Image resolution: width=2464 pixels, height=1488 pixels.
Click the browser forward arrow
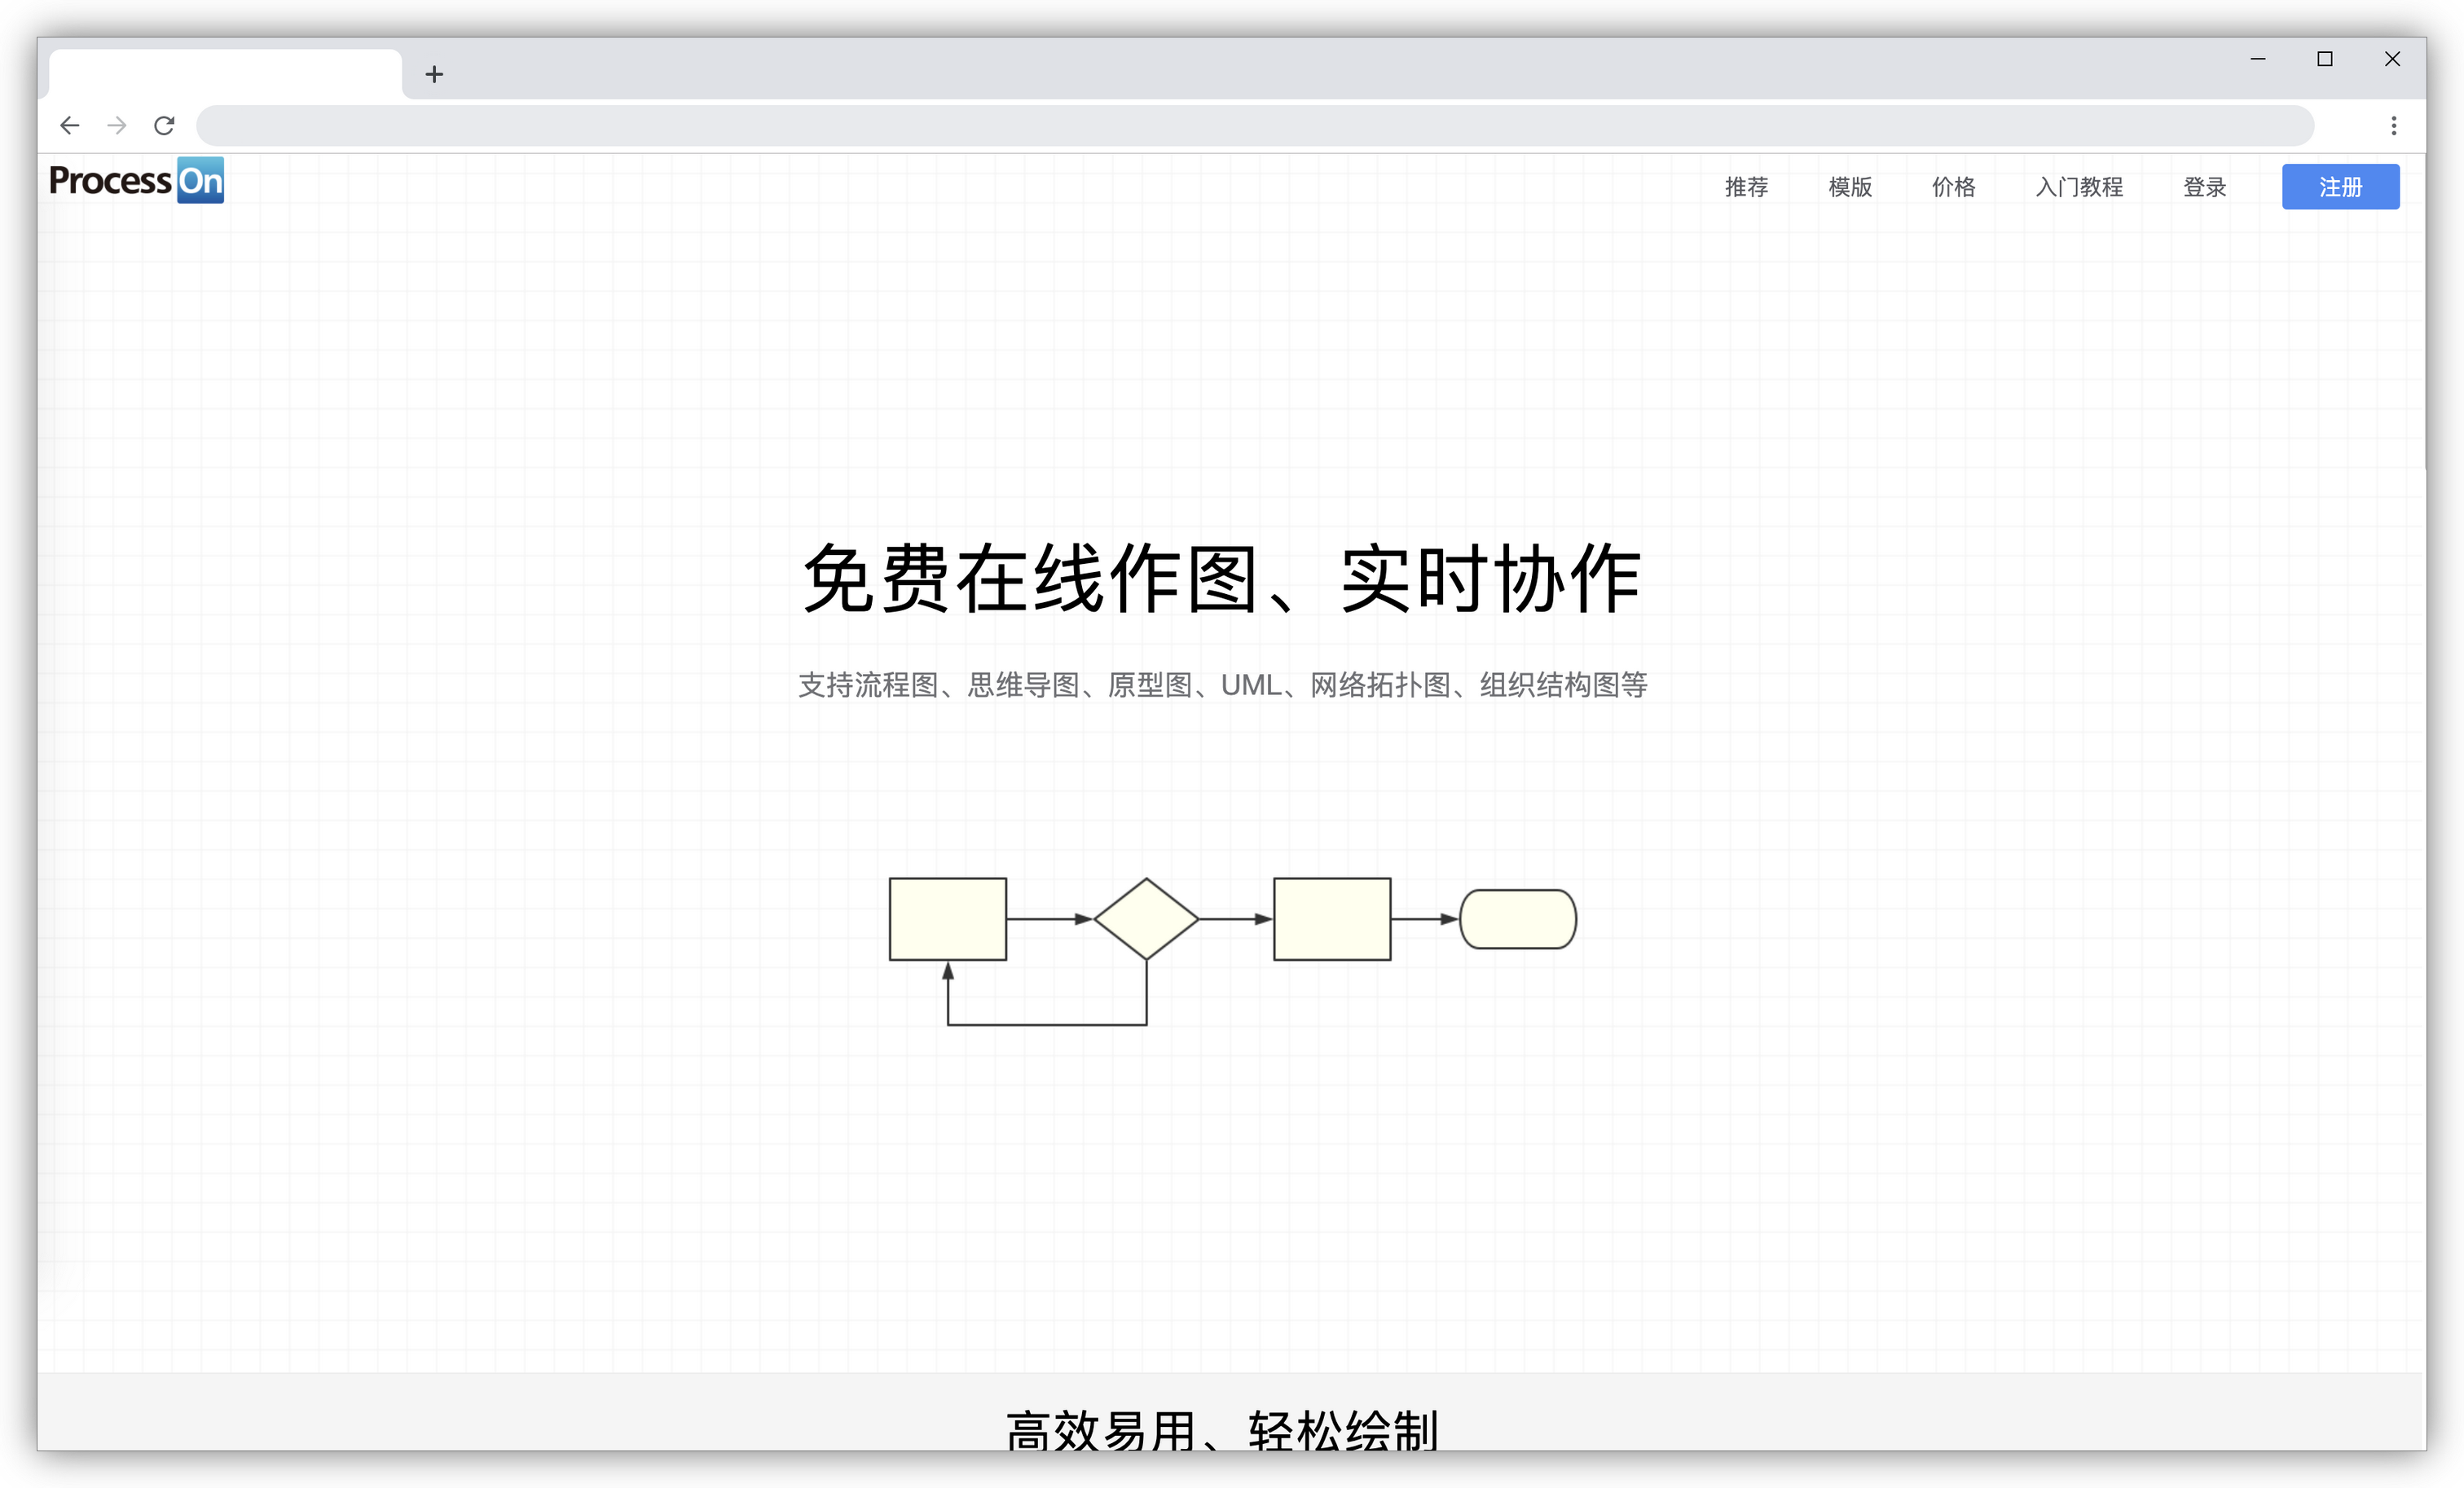point(117,125)
